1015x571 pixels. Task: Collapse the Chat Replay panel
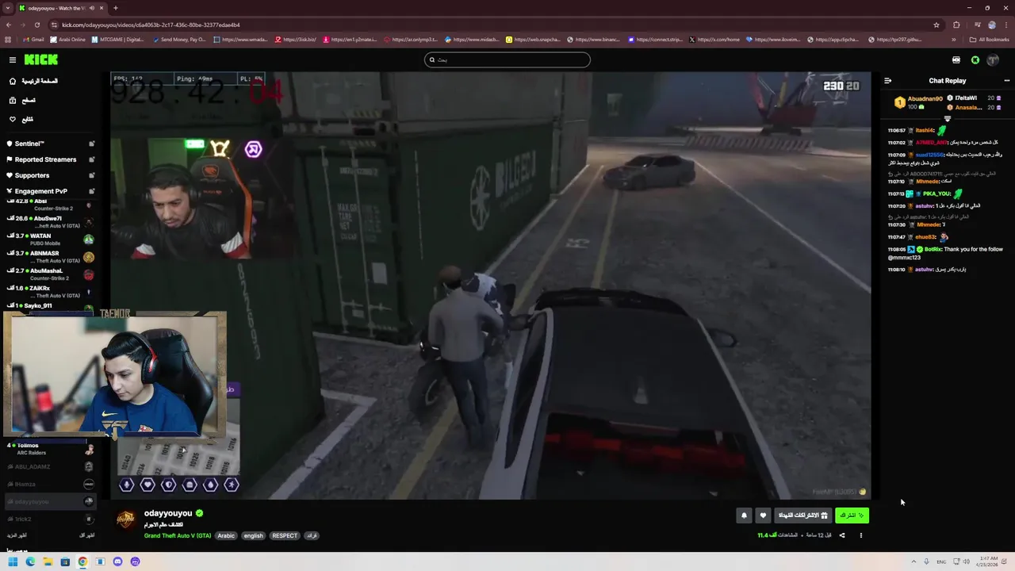(887, 81)
